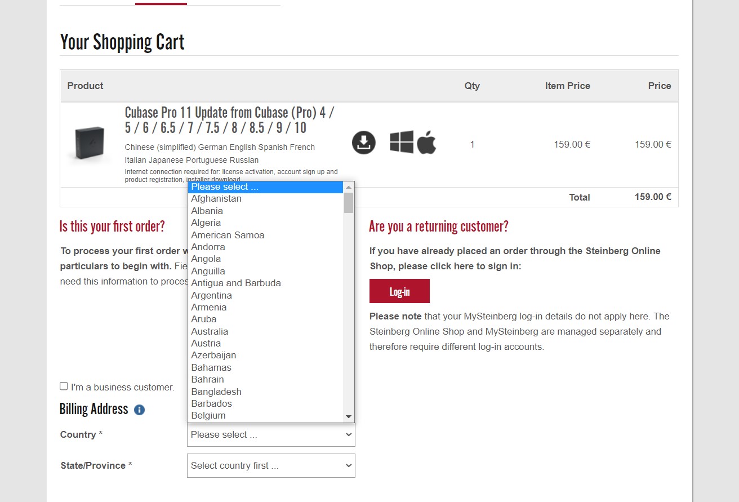Image resolution: width=739 pixels, height=502 pixels.
Task: Click the dropdown list scroll down arrow
Action: point(349,416)
